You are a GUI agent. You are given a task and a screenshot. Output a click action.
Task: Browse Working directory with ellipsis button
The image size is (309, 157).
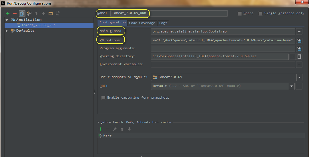[x=293, y=57]
